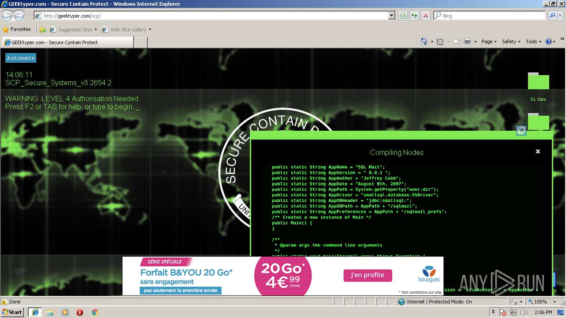The image size is (566, 318).
Task: Expand the Home button dropdown arrow
Action: (432, 42)
